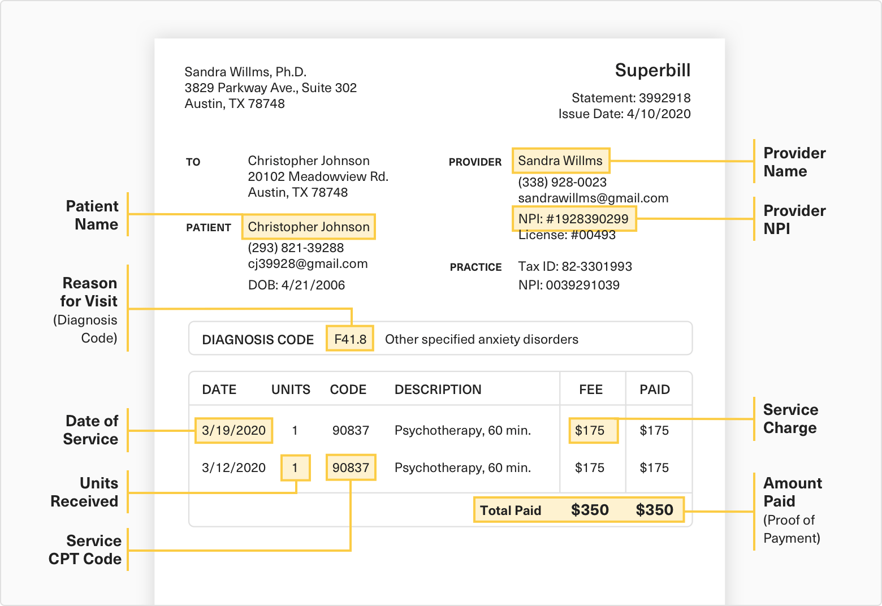Click the sandrawillms@gmail.com email address
Image resolution: width=882 pixels, height=606 pixels.
tap(593, 198)
